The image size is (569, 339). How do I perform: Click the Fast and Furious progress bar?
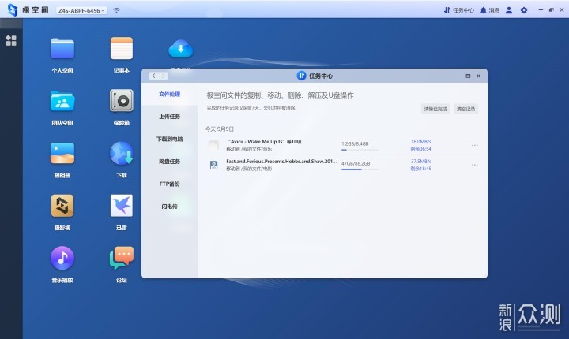[x=360, y=169]
